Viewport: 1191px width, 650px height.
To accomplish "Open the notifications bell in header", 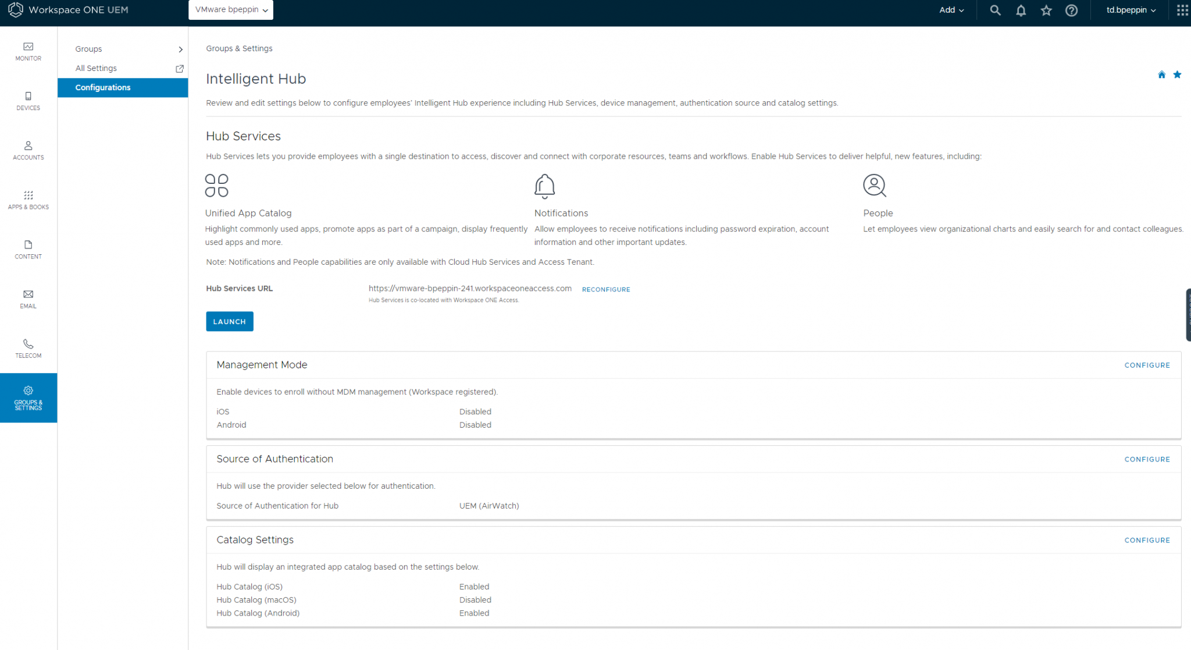I will coord(1021,10).
